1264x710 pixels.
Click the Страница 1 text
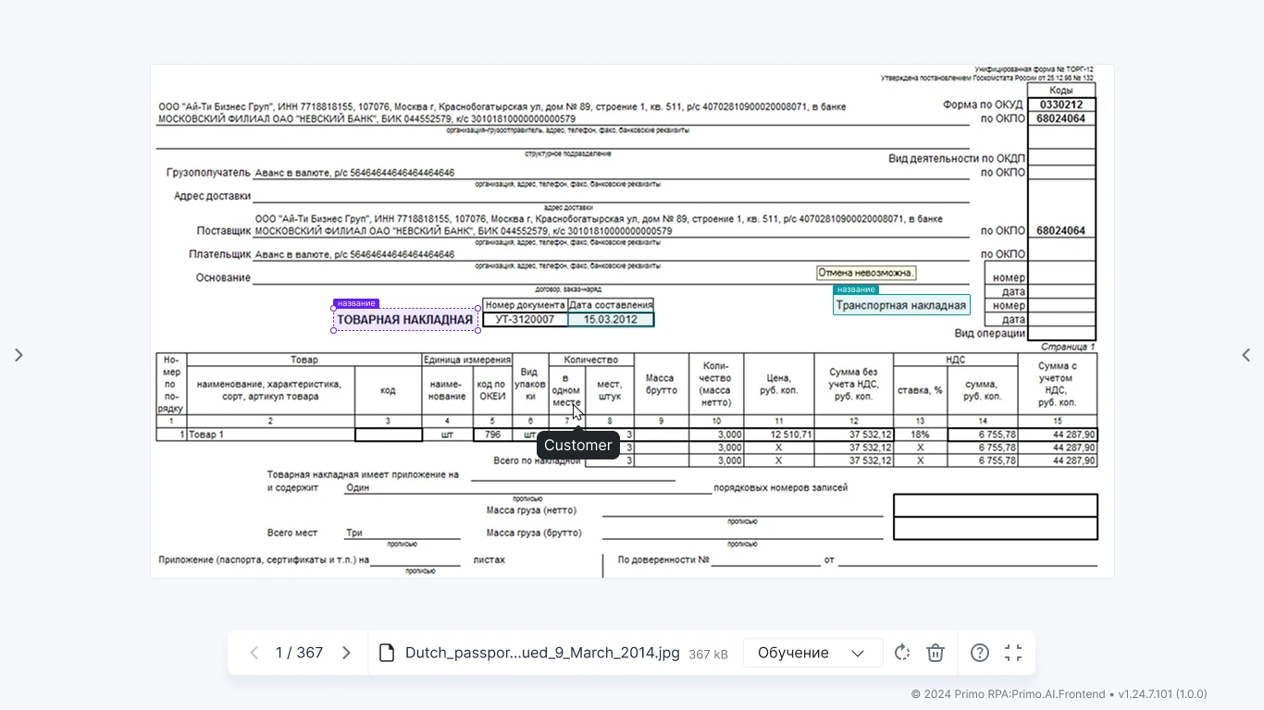1068,347
